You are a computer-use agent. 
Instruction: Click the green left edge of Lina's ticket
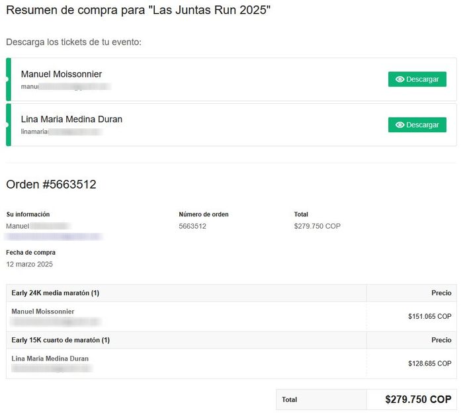(x=9, y=125)
